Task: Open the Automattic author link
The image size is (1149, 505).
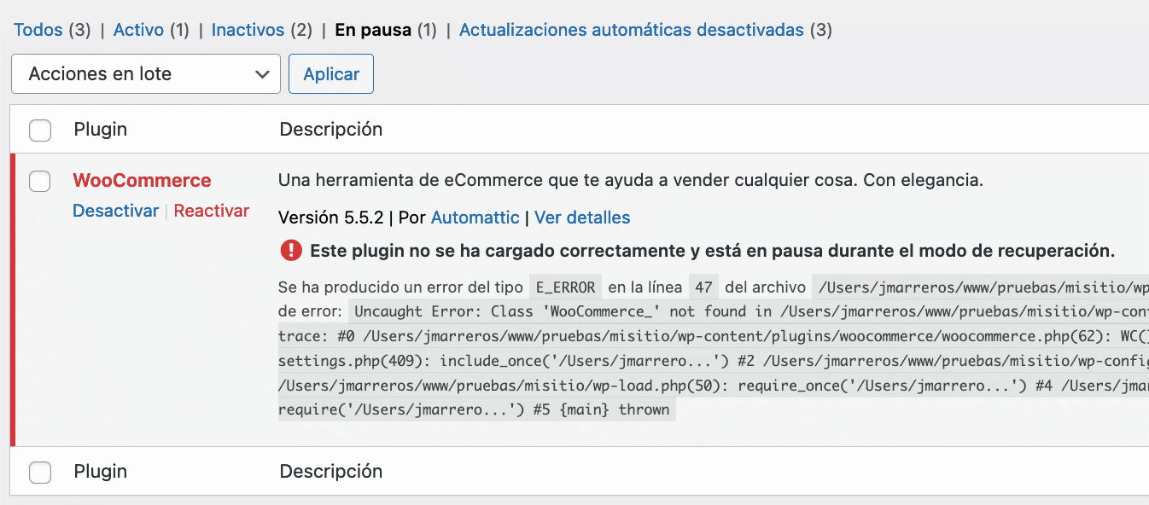Action: coord(475,218)
